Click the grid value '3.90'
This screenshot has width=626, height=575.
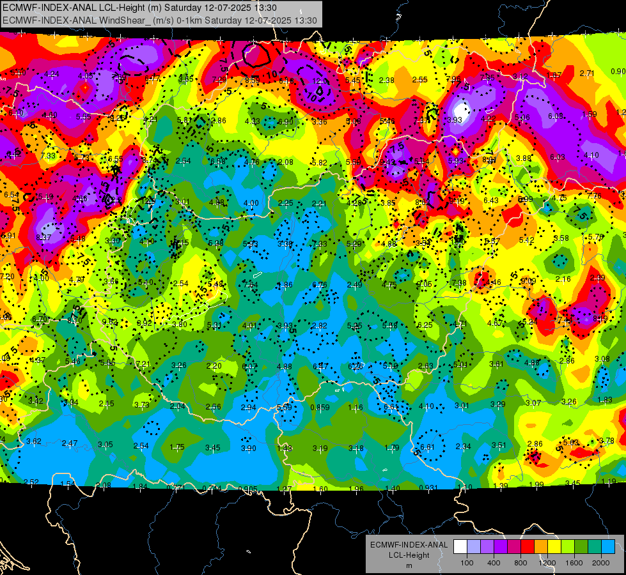pos(248,448)
